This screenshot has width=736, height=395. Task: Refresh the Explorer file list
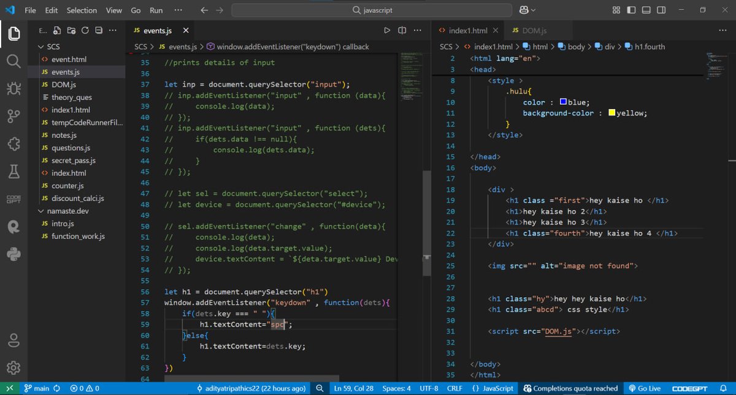(85, 30)
